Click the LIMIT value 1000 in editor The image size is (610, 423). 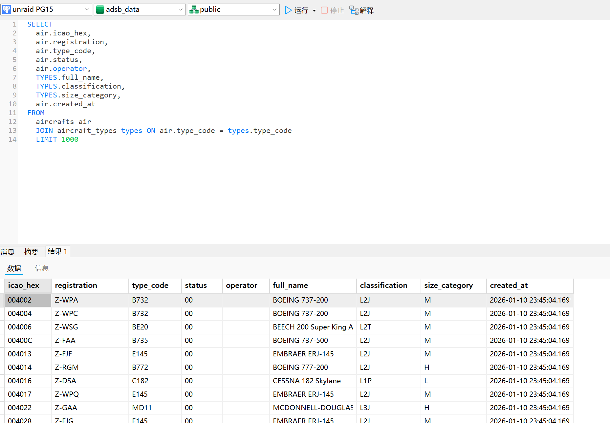(70, 139)
